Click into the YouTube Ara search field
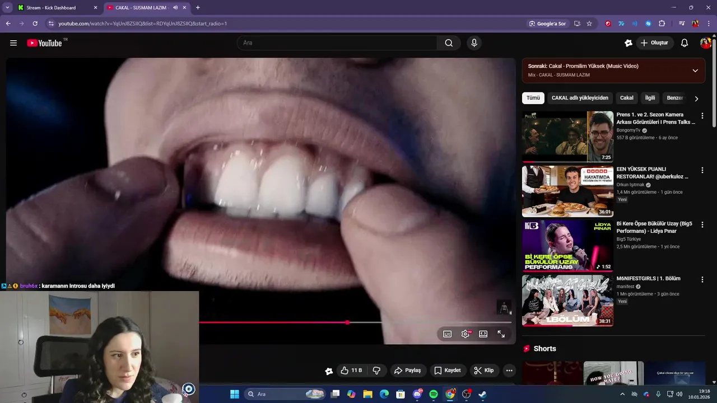Screen dimensions: 717x403 click(337, 43)
